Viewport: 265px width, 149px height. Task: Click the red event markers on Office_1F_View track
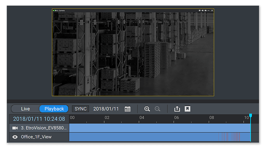[229, 137]
